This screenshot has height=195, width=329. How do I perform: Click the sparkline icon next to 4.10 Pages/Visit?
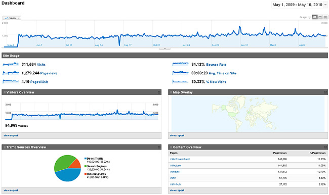(11, 81)
